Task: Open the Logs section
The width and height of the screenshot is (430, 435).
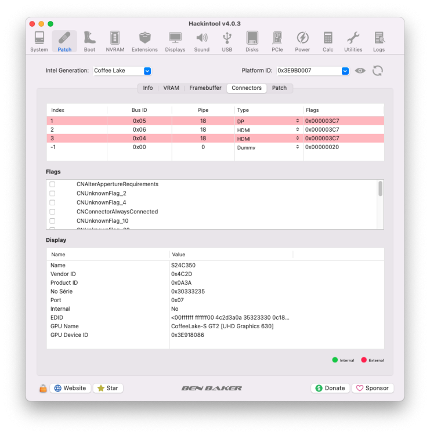Action: click(379, 42)
